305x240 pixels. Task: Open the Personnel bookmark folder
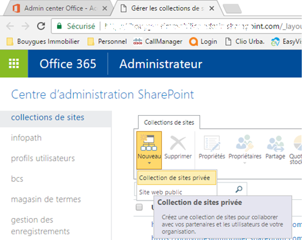pos(107,41)
